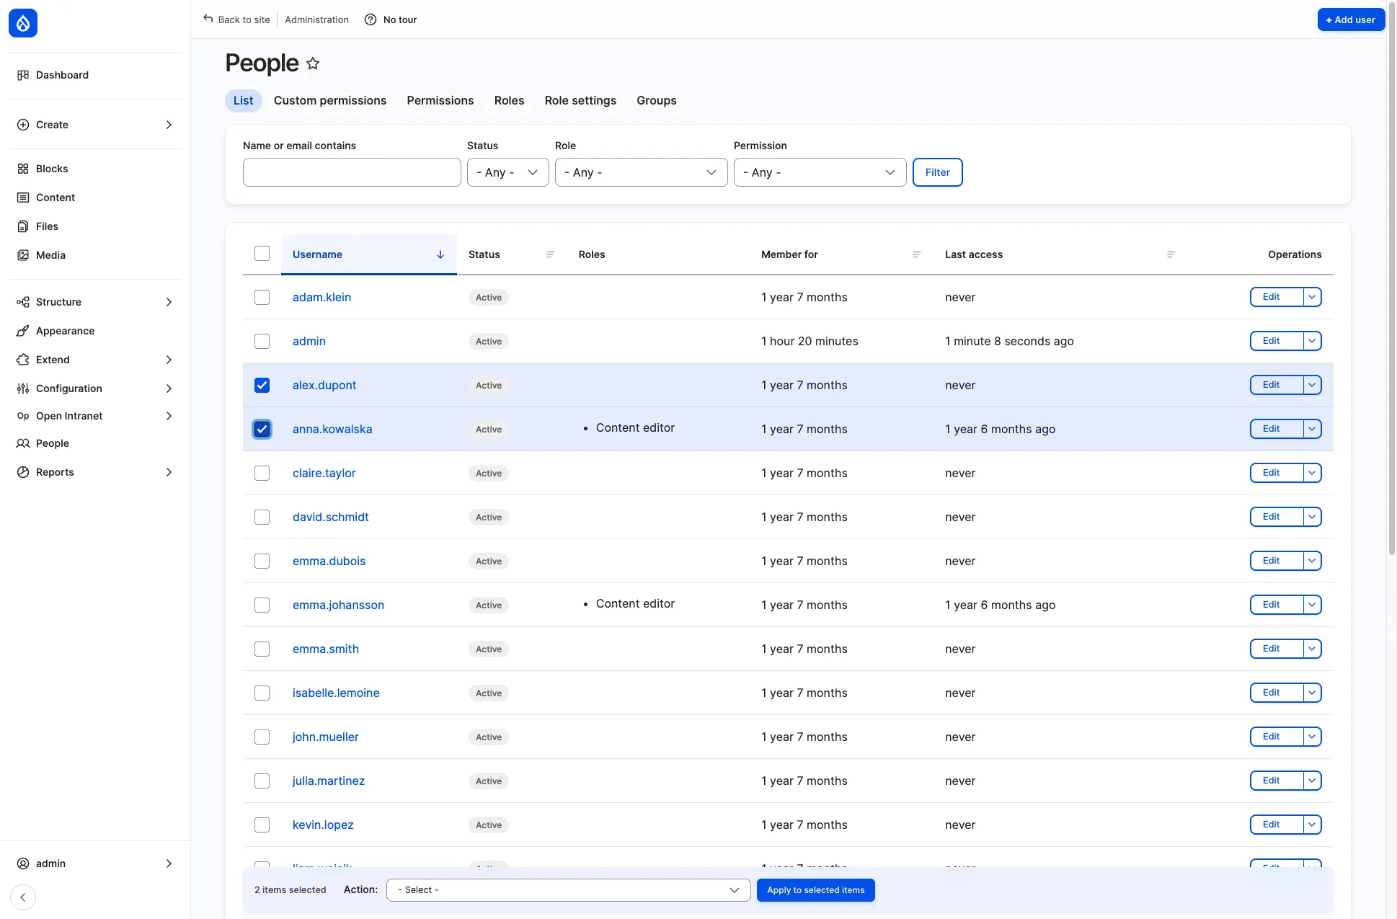The height and width of the screenshot is (919, 1397).
Task: Open the bulk Action select dropdown
Action: [x=569, y=890]
